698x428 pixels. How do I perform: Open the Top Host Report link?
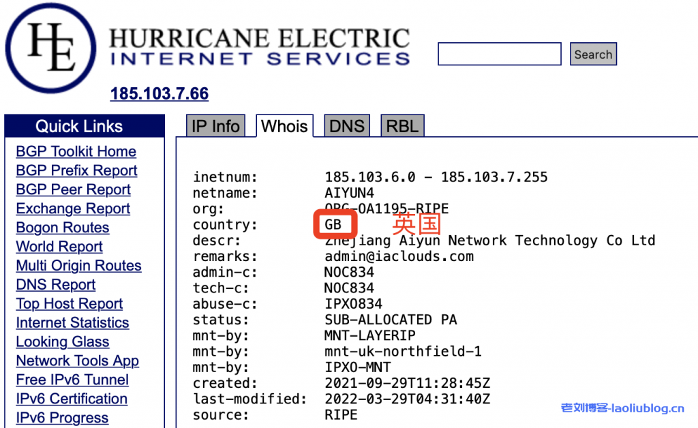click(x=70, y=304)
